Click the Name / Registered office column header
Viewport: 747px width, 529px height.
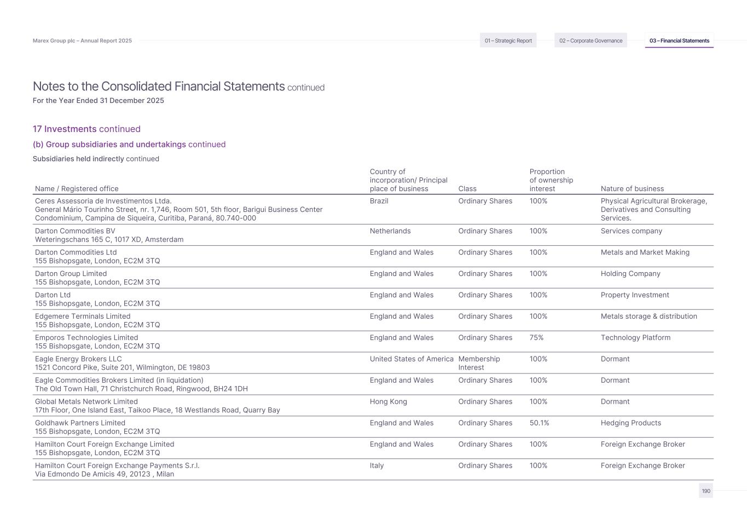77,189
